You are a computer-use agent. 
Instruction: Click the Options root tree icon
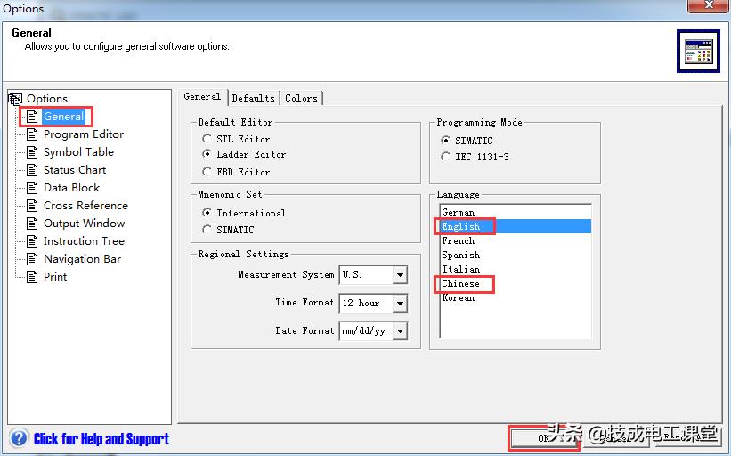point(15,98)
